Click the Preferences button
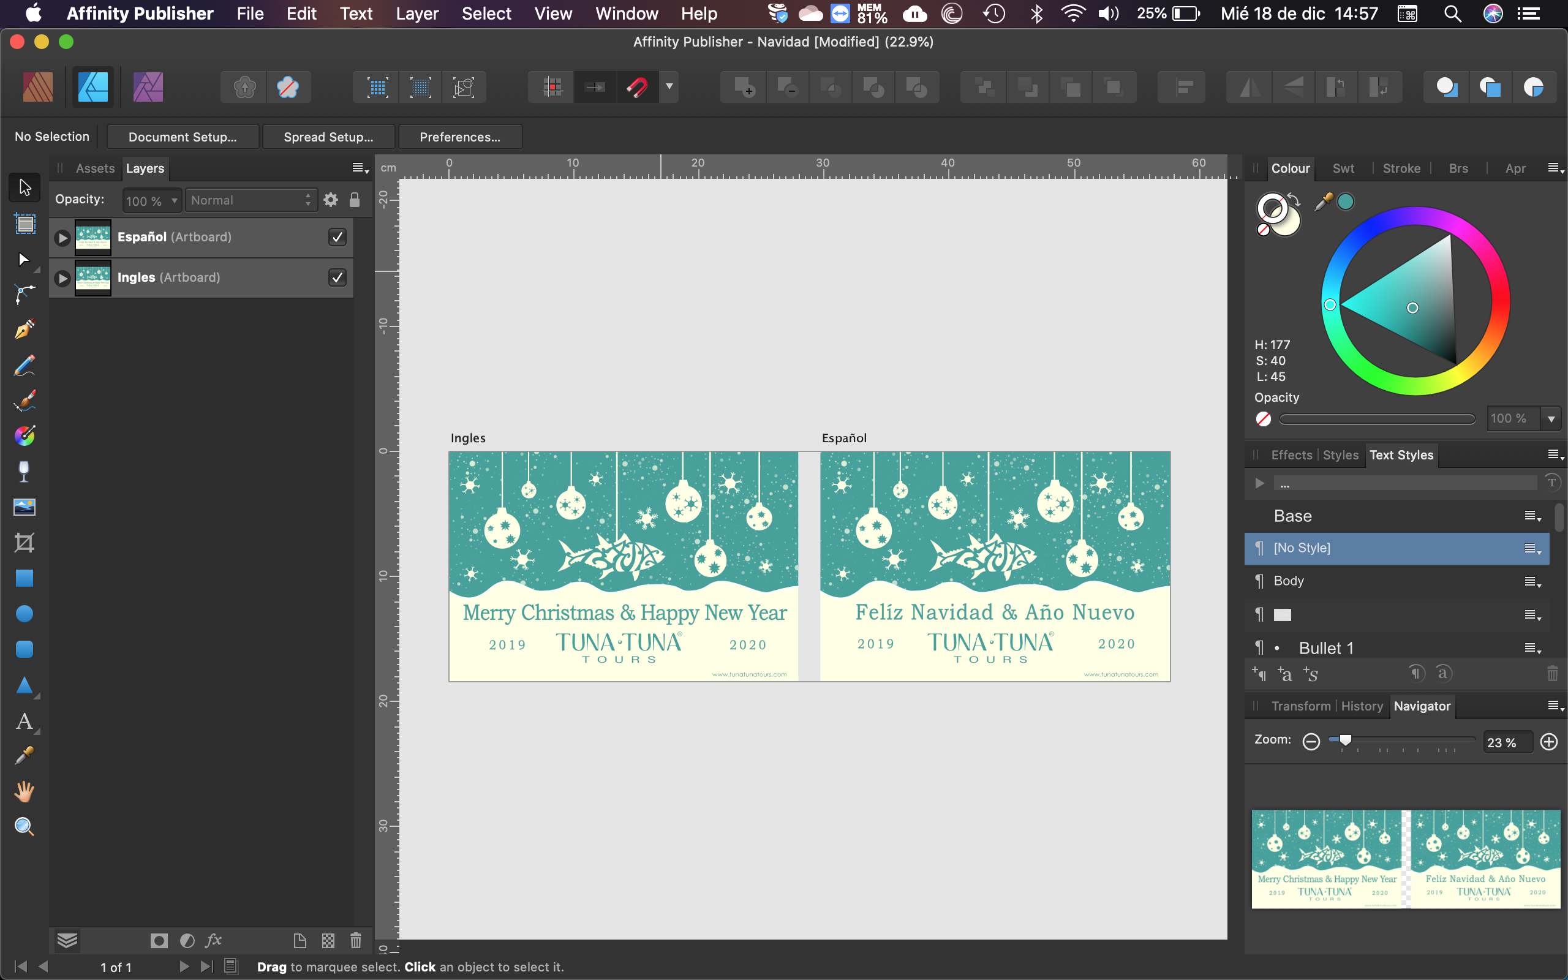The height and width of the screenshot is (980, 1568). [460, 137]
